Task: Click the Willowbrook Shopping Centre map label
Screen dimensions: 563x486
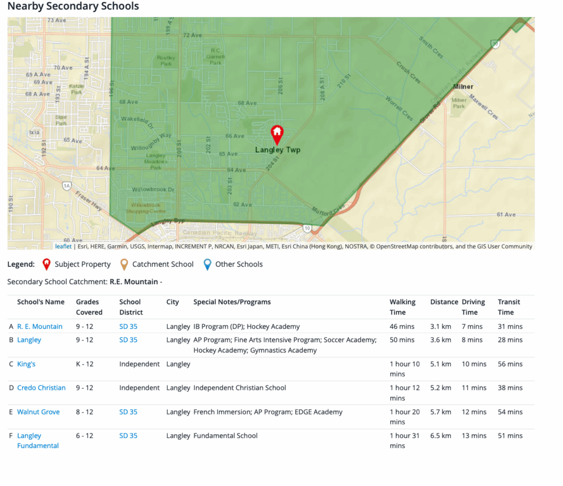Action: point(146,208)
